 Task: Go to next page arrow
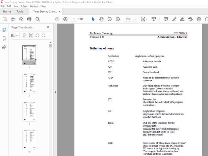click(65, 19)
